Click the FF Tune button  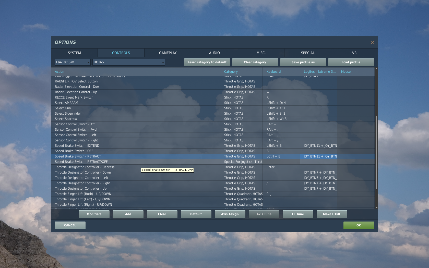(x=298, y=214)
